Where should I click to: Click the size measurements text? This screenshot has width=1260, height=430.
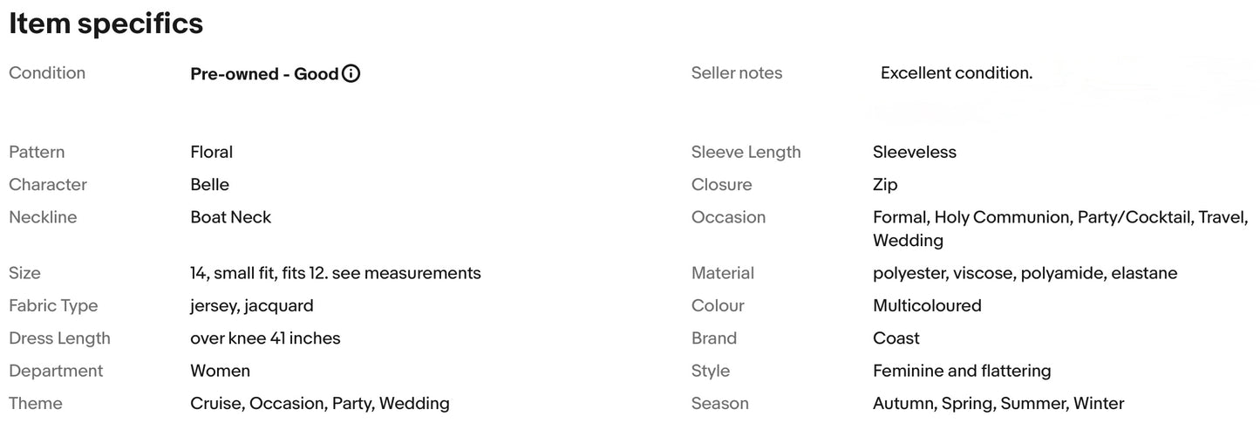[x=336, y=273]
